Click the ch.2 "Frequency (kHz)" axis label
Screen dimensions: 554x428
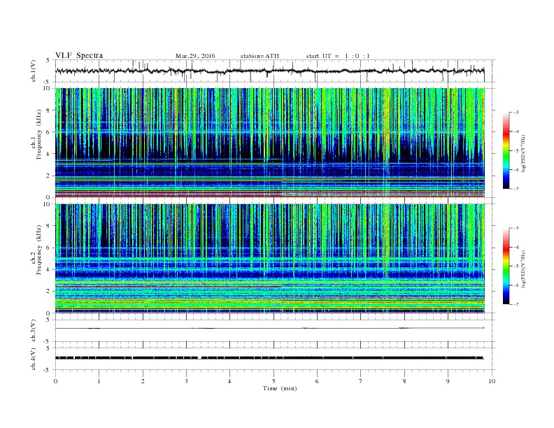tap(39, 250)
